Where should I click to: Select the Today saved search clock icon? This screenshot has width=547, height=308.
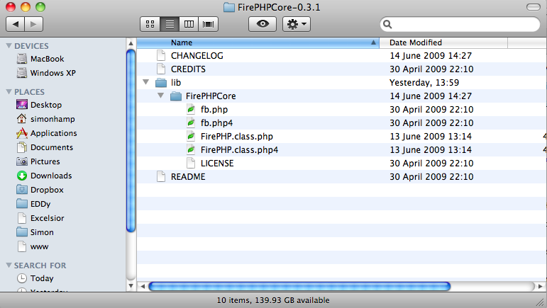coord(21,278)
